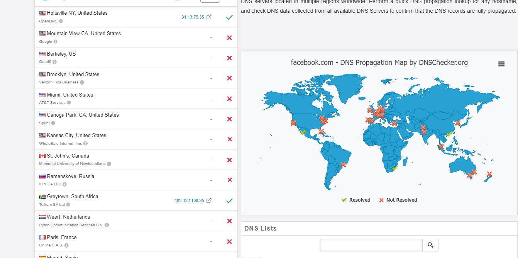This screenshot has height=258, width=518.
Task: Click info icon next to OpenDNS
Action: point(61,21)
